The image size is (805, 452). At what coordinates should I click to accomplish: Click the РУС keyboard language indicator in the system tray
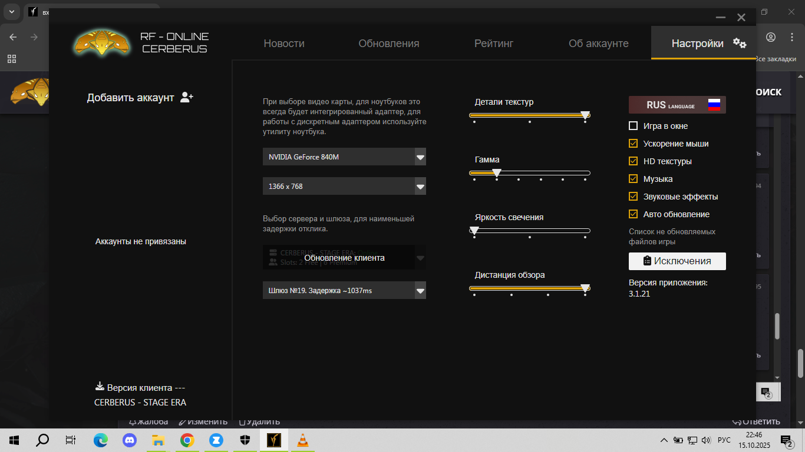tap(724, 440)
